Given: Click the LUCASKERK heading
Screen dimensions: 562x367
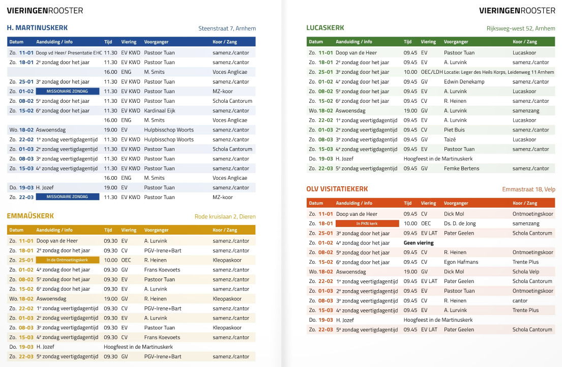Looking at the screenshot, I should 325,28.
